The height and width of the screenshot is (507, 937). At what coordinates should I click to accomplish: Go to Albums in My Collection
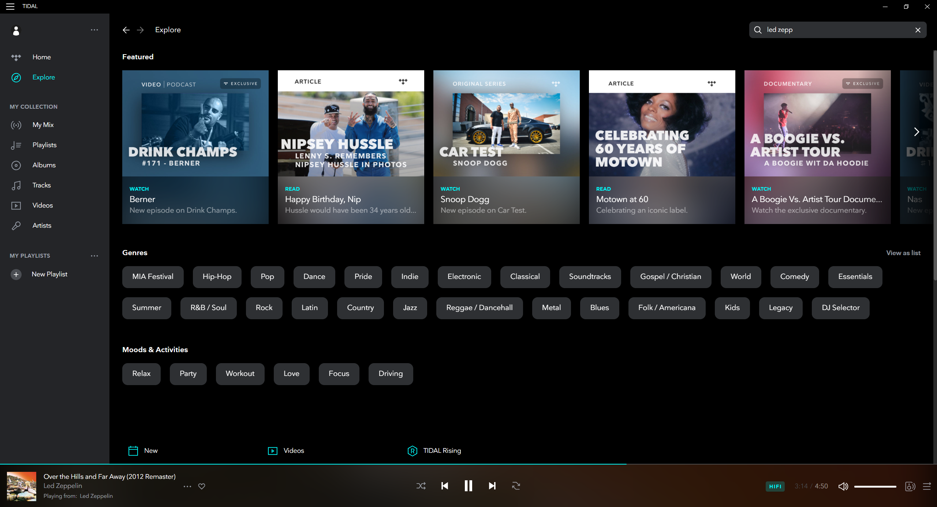[44, 165]
